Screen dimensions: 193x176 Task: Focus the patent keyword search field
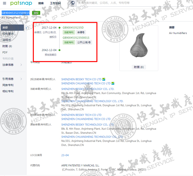click(x=135, y=3)
